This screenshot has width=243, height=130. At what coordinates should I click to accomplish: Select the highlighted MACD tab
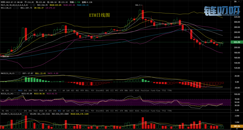[20, 91]
